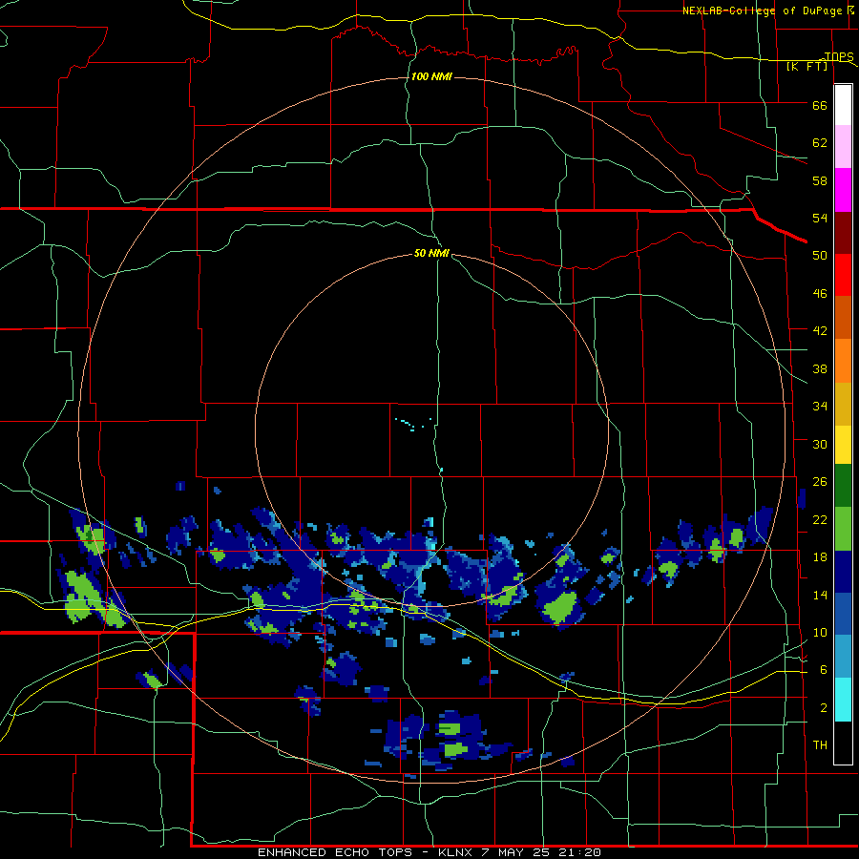Image resolution: width=859 pixels, height=859 pixels.
Task: Click the 26 value on the legend
Action: point(820,482)
